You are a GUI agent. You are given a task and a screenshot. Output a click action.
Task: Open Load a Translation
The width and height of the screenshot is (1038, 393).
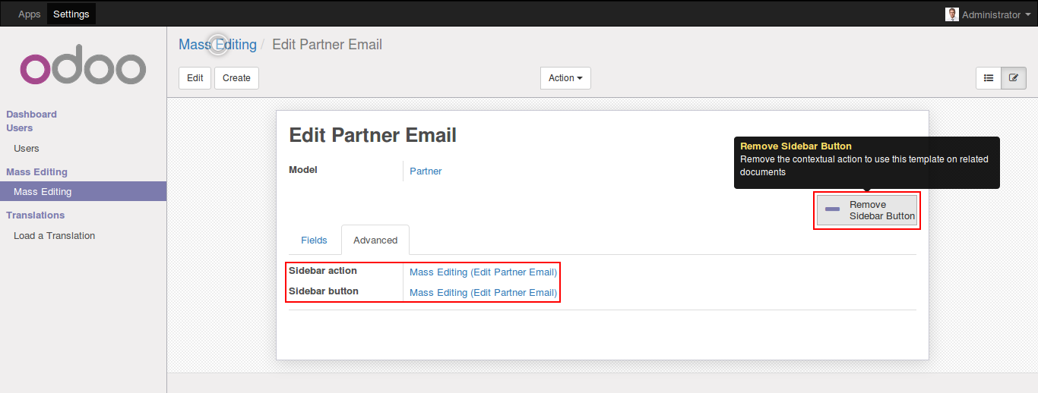[54, 236]
